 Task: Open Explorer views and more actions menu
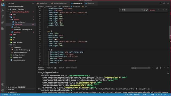click(x=33, y=3)
